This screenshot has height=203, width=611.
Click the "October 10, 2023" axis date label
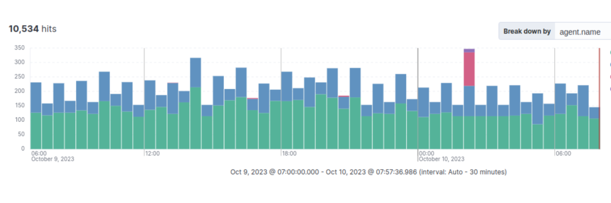(x=441, y=159)
